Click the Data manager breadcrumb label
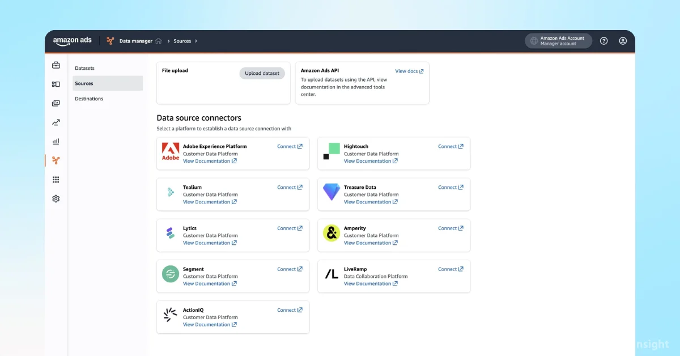The image size is (680, 356). click(136, 41)
